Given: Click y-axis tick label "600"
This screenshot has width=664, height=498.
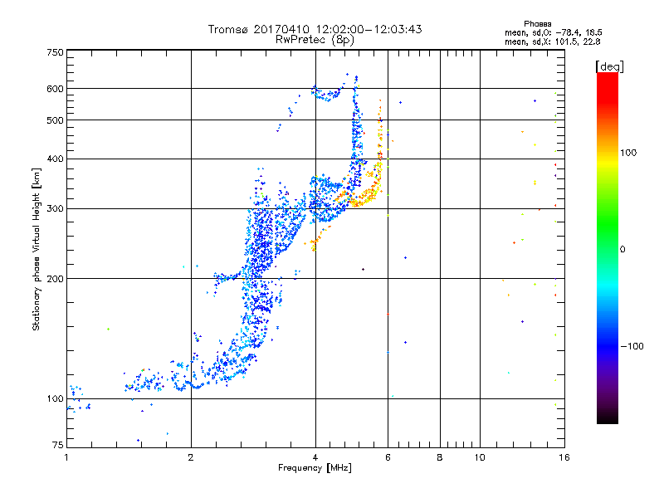Looking at the screenshot, I should 55,89.
